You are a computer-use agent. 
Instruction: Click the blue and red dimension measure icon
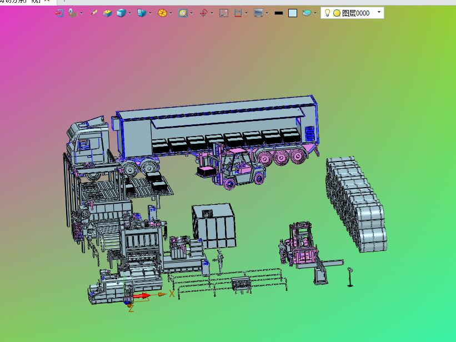238,13
